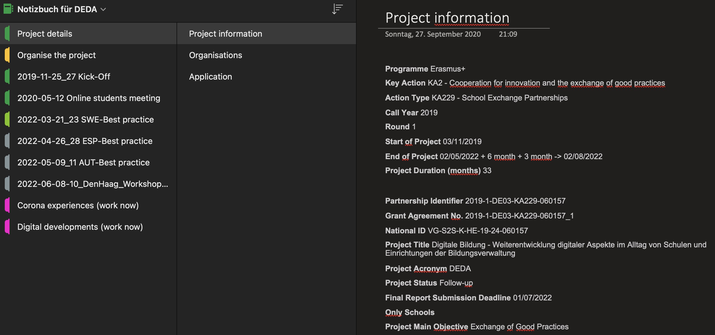Open 2022-05-09_11 AUT-Best practice section

tap(83, 162)
